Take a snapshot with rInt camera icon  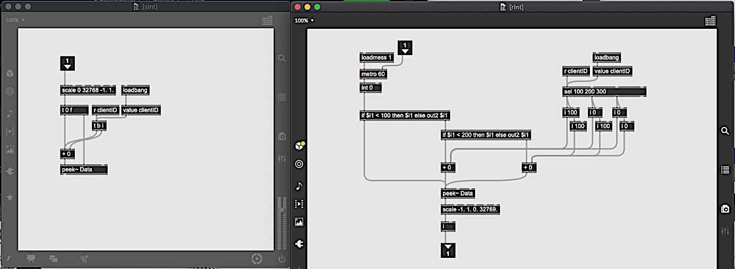pyautogui.click(x=724, y=209)
